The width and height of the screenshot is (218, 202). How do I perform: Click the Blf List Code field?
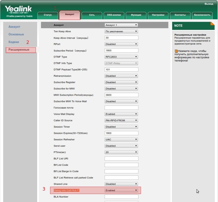121,165
